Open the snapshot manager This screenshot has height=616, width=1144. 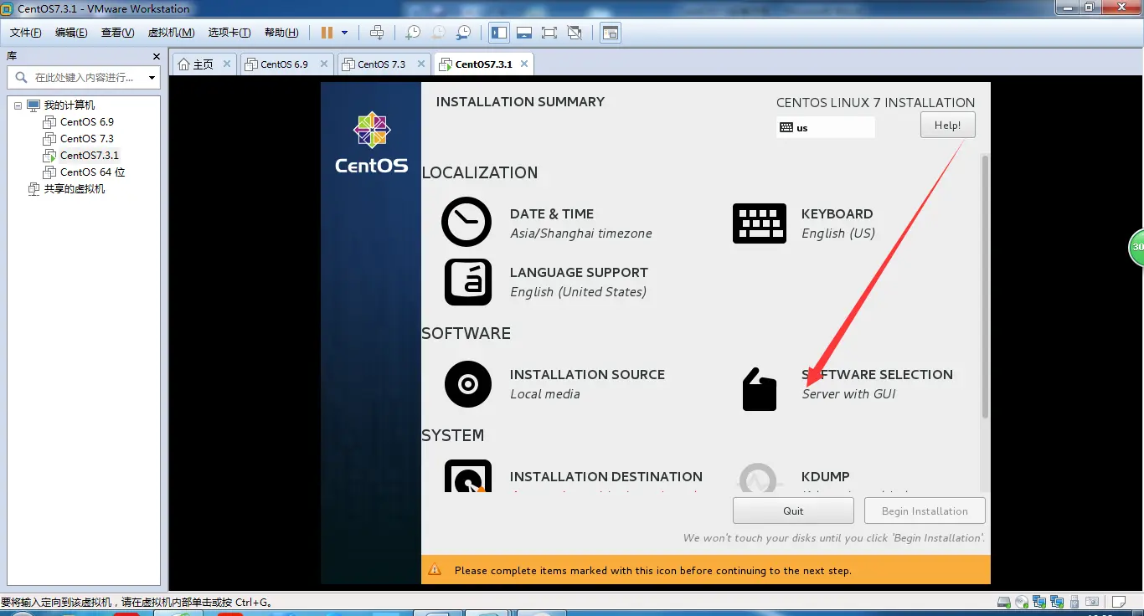pyautogui.click(x=463, y=33)
